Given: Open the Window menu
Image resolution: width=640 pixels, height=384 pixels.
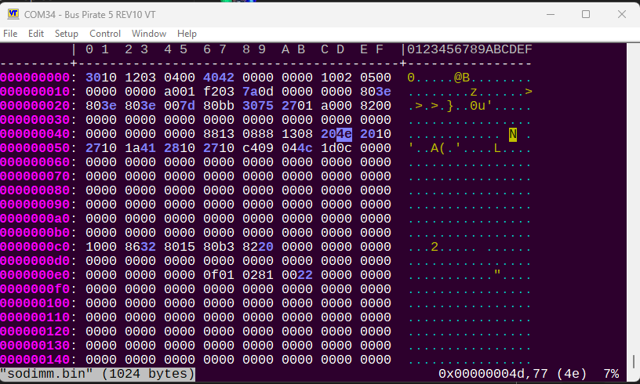Looking at the screenshot, I should tap(149, 34).
